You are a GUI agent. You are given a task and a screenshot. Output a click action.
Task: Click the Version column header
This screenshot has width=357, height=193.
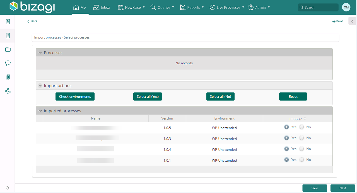(x=167, y=118)
